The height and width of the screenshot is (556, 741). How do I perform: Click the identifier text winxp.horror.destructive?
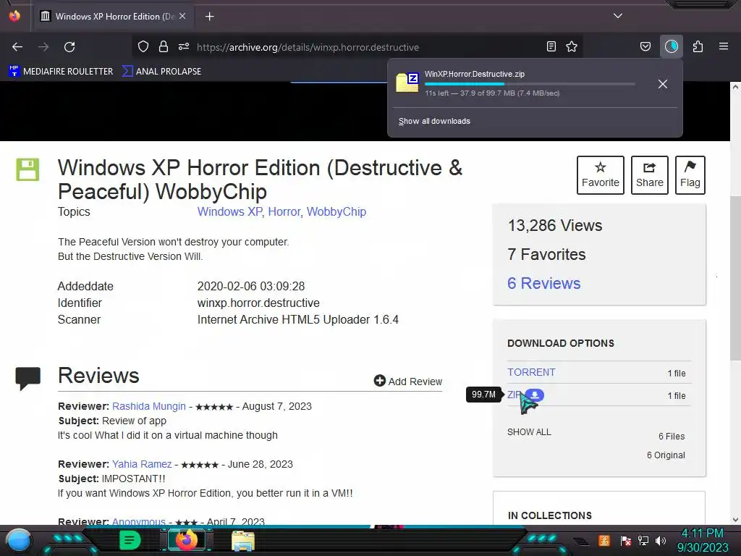coord(258,303)
